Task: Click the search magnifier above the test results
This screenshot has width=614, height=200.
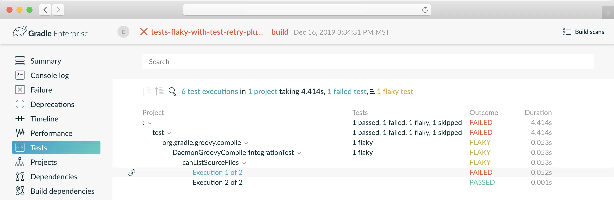Action: coord(172,91)
